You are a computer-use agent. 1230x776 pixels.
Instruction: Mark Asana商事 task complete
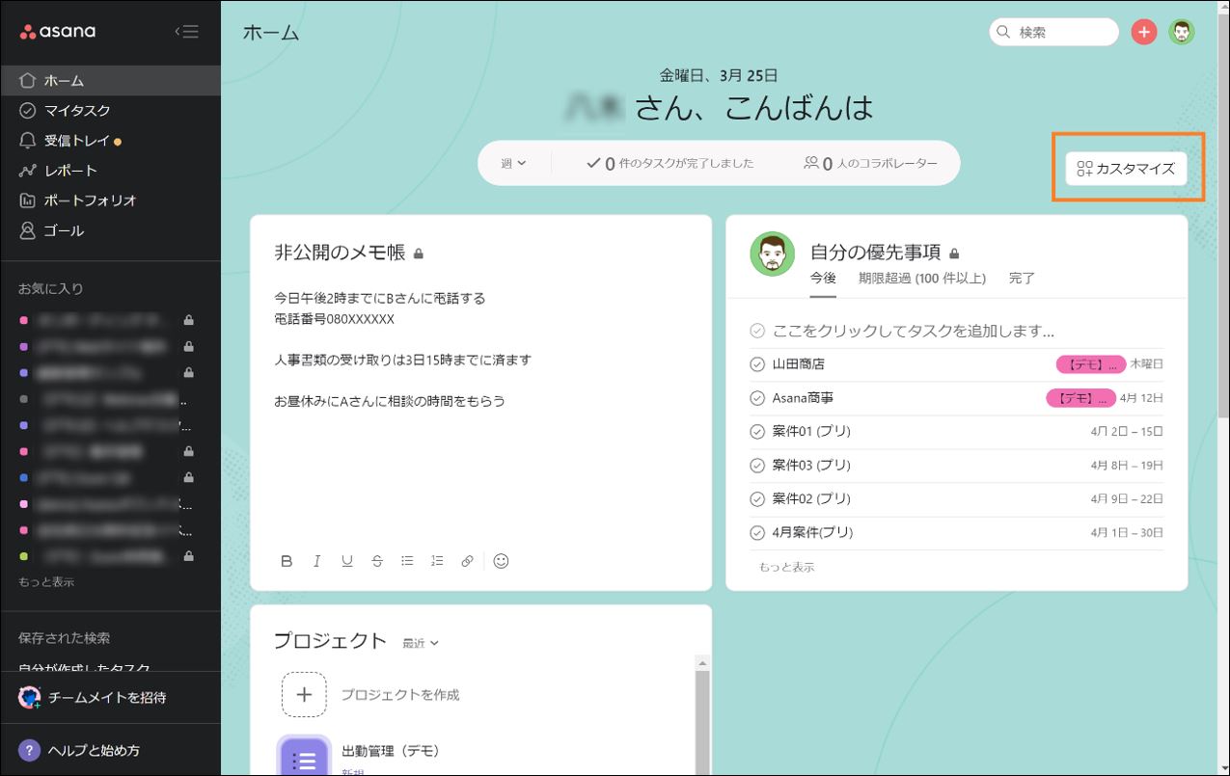(x=757, y=398)
